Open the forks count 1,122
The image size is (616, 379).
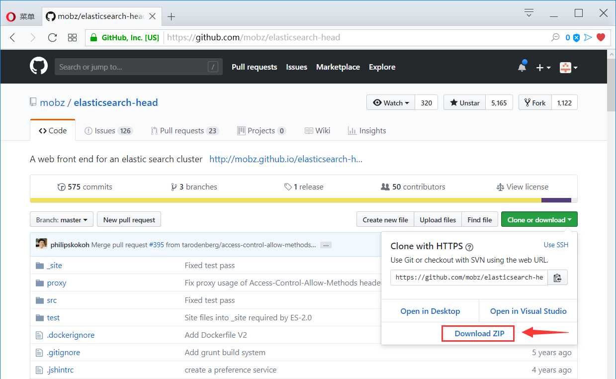coord(564,103)
